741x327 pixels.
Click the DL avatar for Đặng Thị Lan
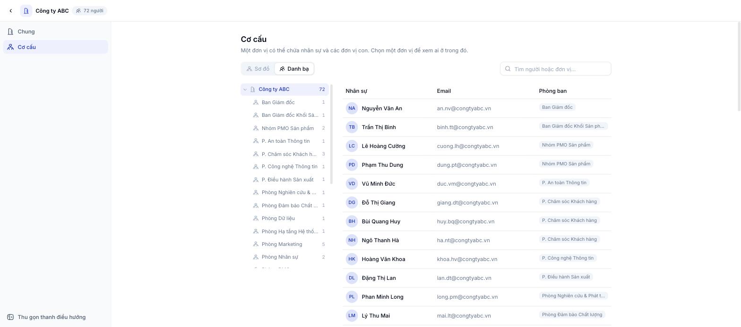click(352, 278)
